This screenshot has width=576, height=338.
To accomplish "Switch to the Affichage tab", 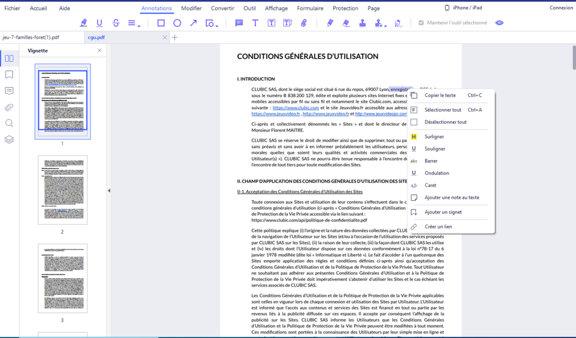I will 276,8.
